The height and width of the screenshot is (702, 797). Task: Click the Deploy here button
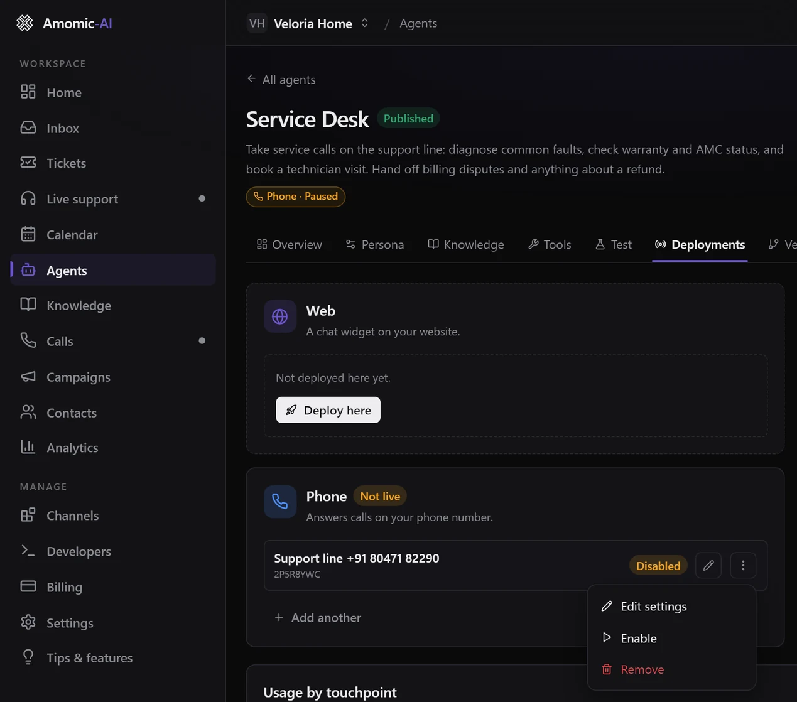tap(328, 410)
